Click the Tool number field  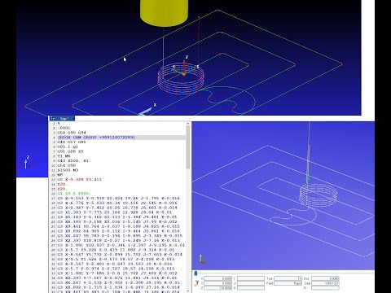[288, 278]
